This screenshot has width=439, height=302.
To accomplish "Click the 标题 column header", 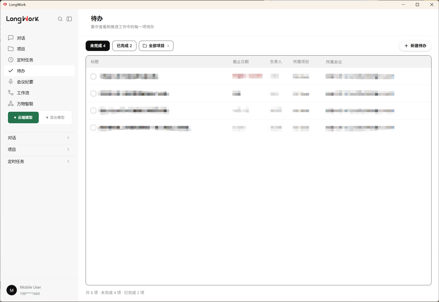I will click(x=95, y=62).
